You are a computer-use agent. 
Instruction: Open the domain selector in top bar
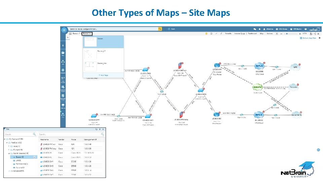coord(282,29)
